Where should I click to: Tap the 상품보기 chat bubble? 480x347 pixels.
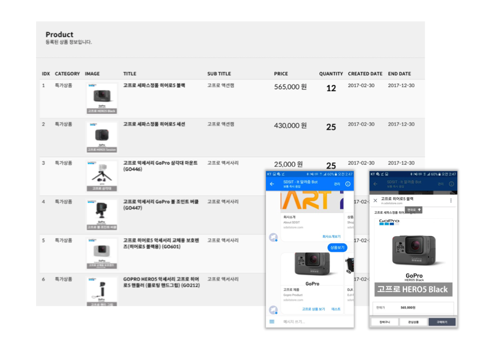click(x=337, y=247)
